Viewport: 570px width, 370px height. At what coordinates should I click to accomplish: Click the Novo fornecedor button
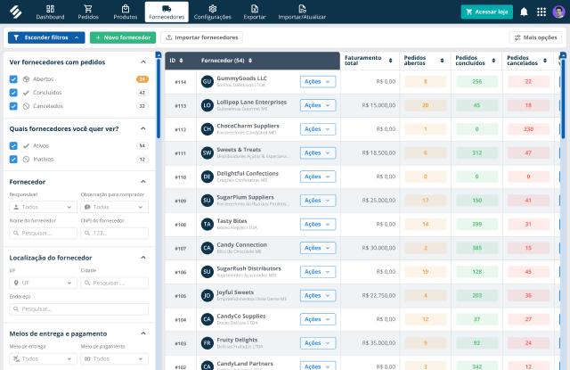pyautogui.click(x=123, y=37)
